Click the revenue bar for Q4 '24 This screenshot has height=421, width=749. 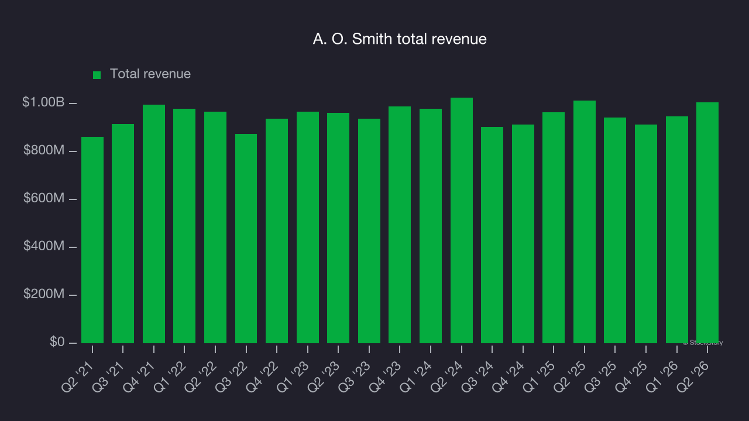tap(523, 234)
